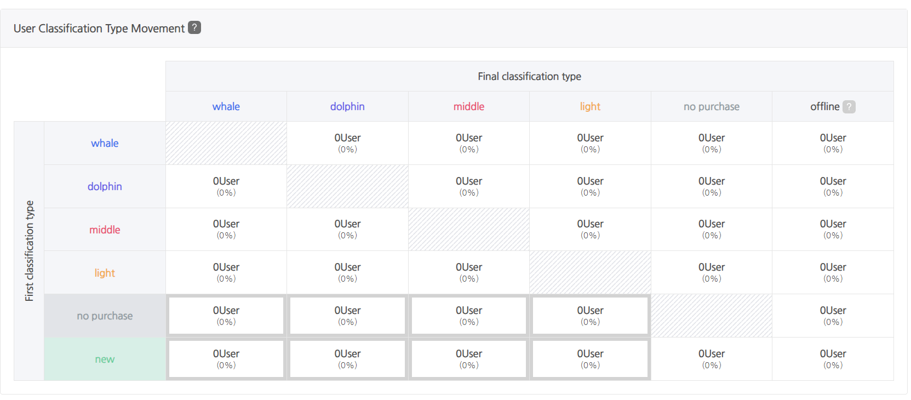Open help icon beside User Classification Type Movement
Viewport: 911px width, 400px height.
pos(194,27)
